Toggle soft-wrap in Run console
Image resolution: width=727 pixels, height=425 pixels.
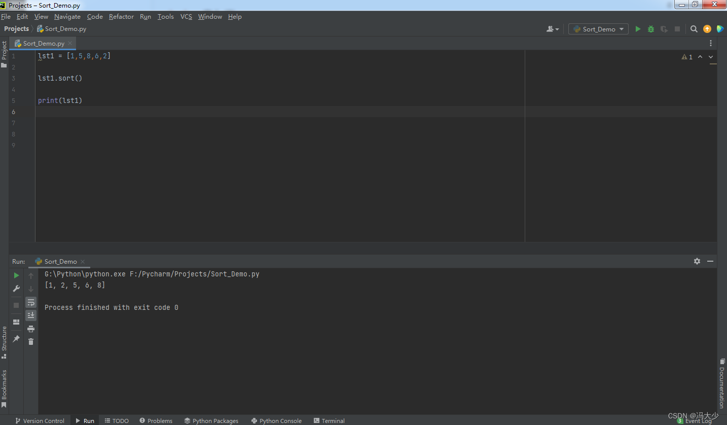tap(31, 302)
